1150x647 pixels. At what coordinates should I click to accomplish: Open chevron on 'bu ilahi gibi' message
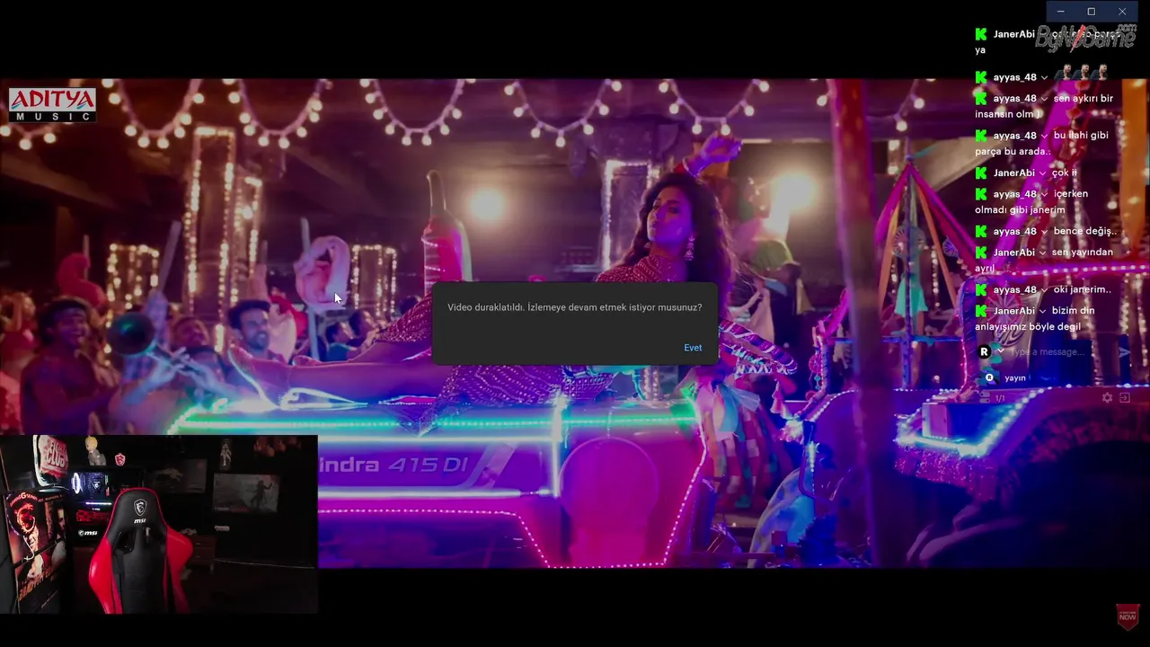[1044, 136]
